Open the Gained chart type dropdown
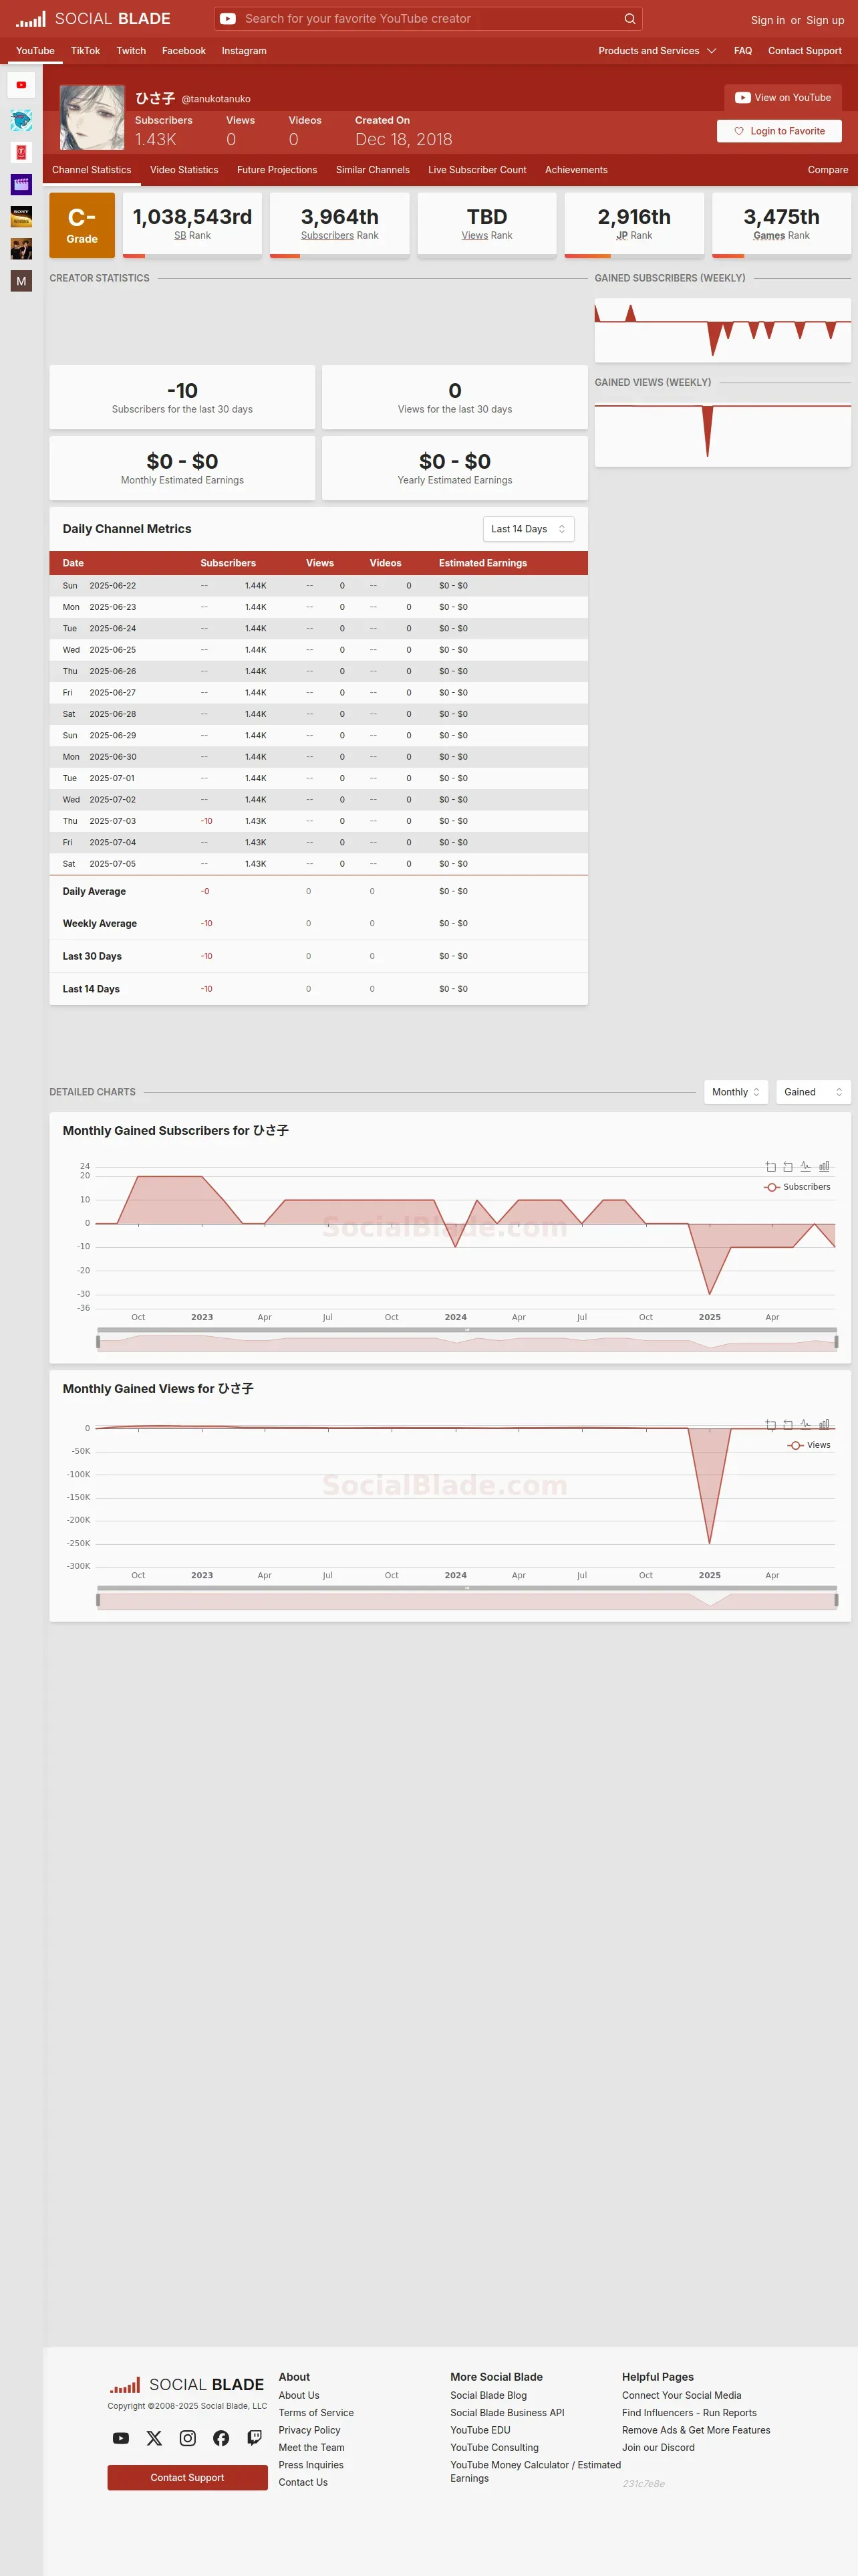 (x=813, y=1092)
